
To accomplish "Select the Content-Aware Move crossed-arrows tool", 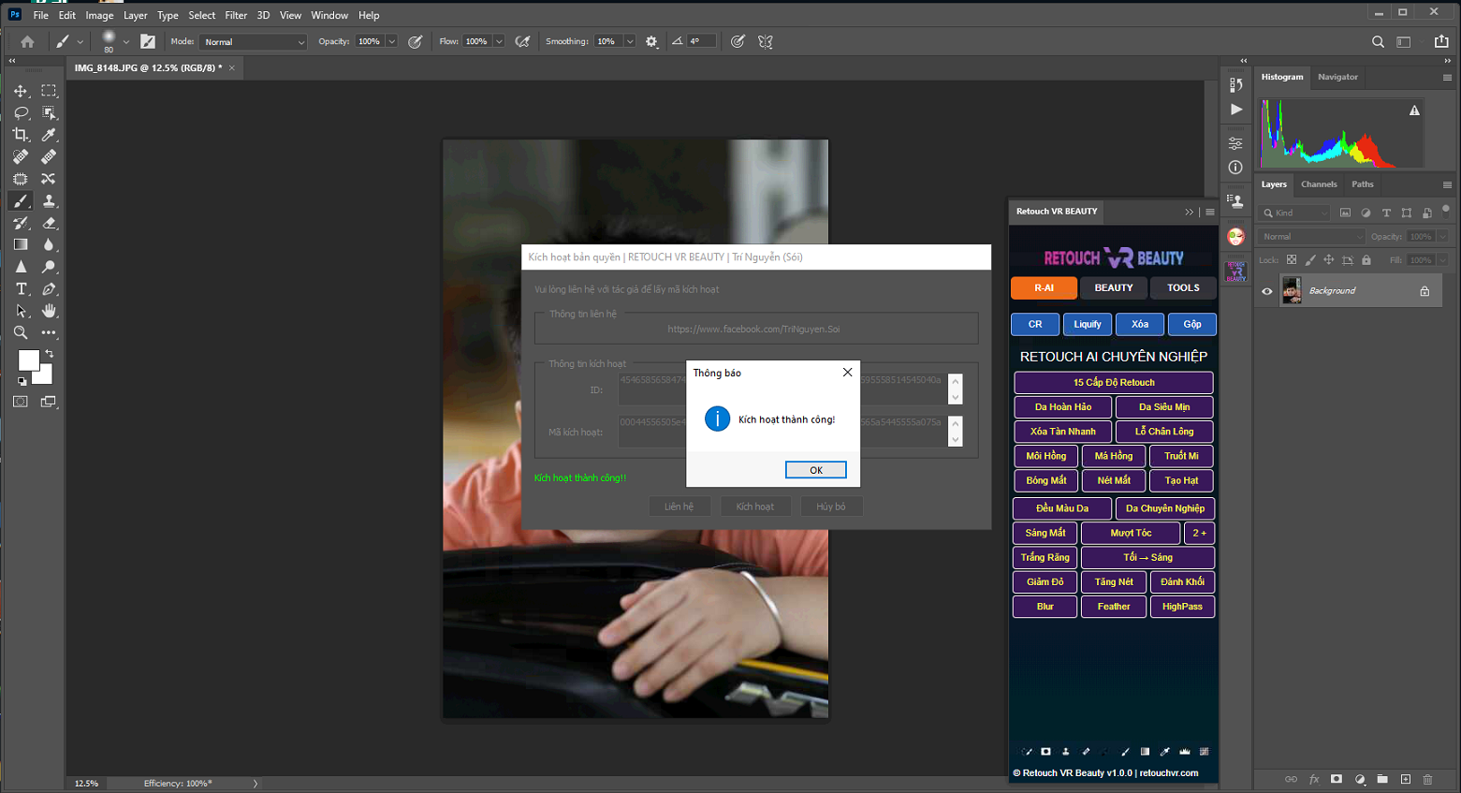I will [x=49, y=179].
